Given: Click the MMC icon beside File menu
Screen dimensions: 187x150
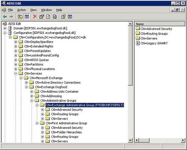Looking at the screenshot, I should click(4, 10).
